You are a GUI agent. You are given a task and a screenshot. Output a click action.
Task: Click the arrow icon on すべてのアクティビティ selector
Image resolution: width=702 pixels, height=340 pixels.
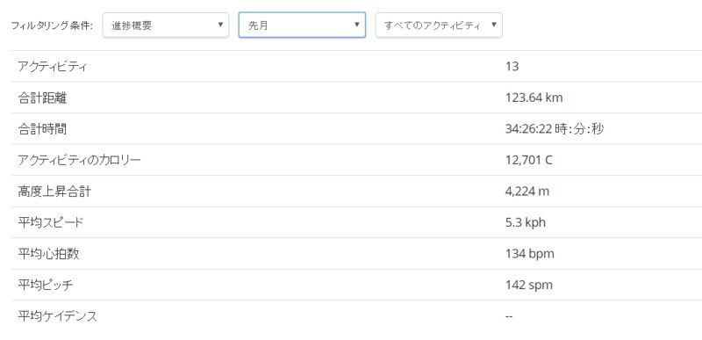[x=494, y=25]
